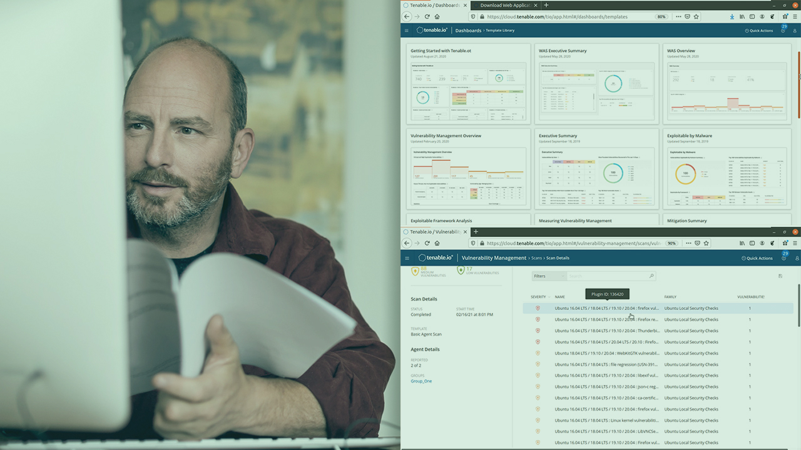This screenshot has height=450, width=801.
Task: Click the scan results vertical scrollbar
Action: (x=798, y=306)
